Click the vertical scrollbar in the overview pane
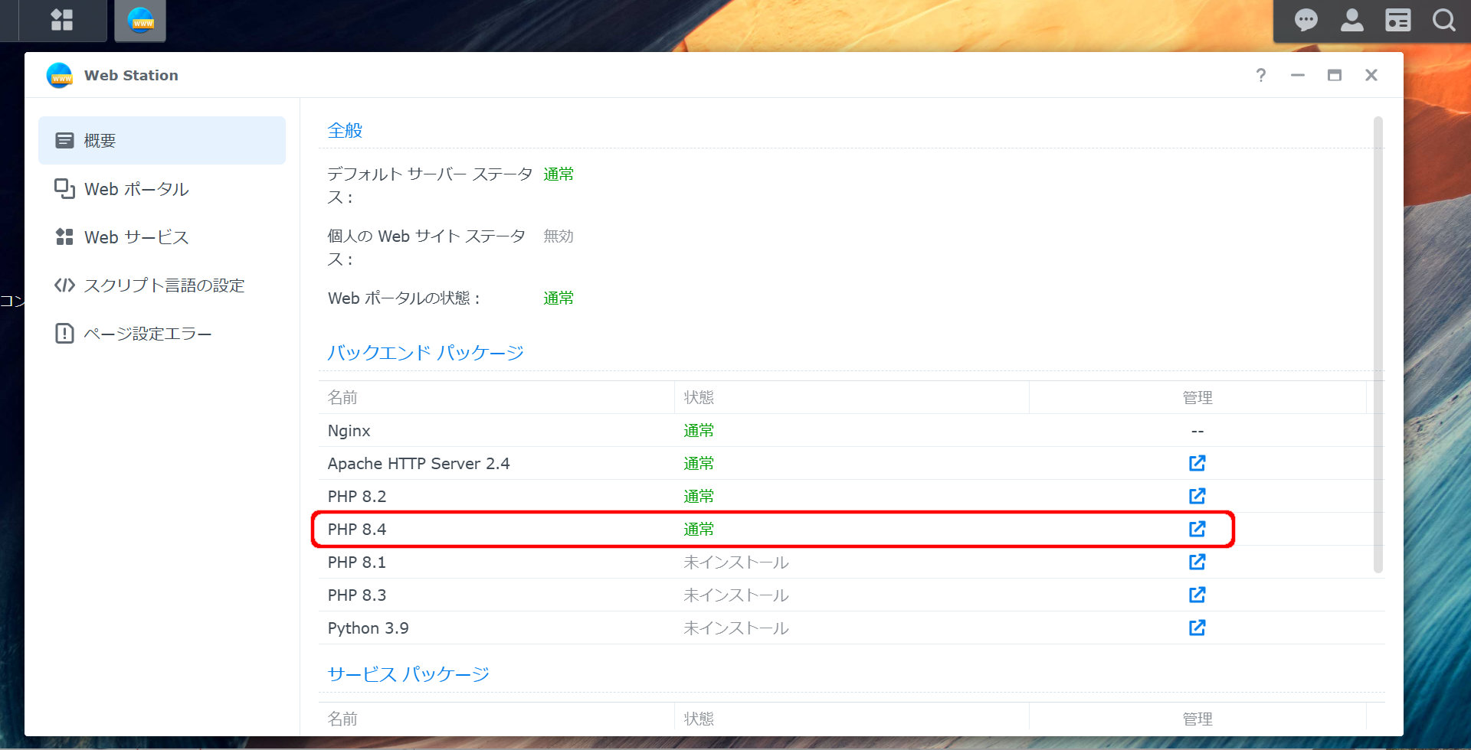The width and height of the screenshot is (1471, 750). [1378, 344]
